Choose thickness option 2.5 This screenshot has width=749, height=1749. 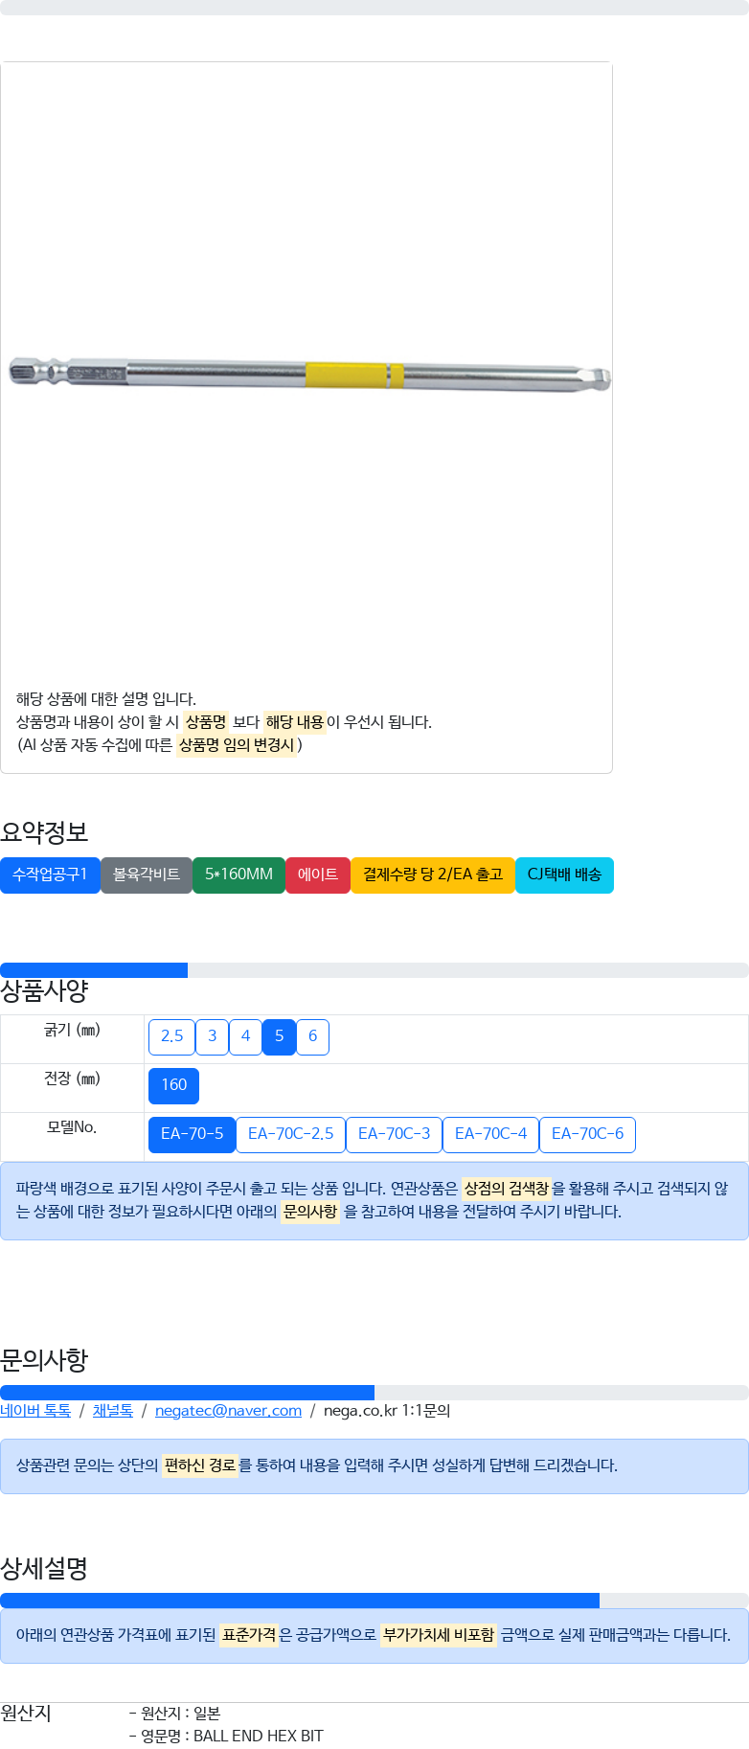pos(171,1036)
